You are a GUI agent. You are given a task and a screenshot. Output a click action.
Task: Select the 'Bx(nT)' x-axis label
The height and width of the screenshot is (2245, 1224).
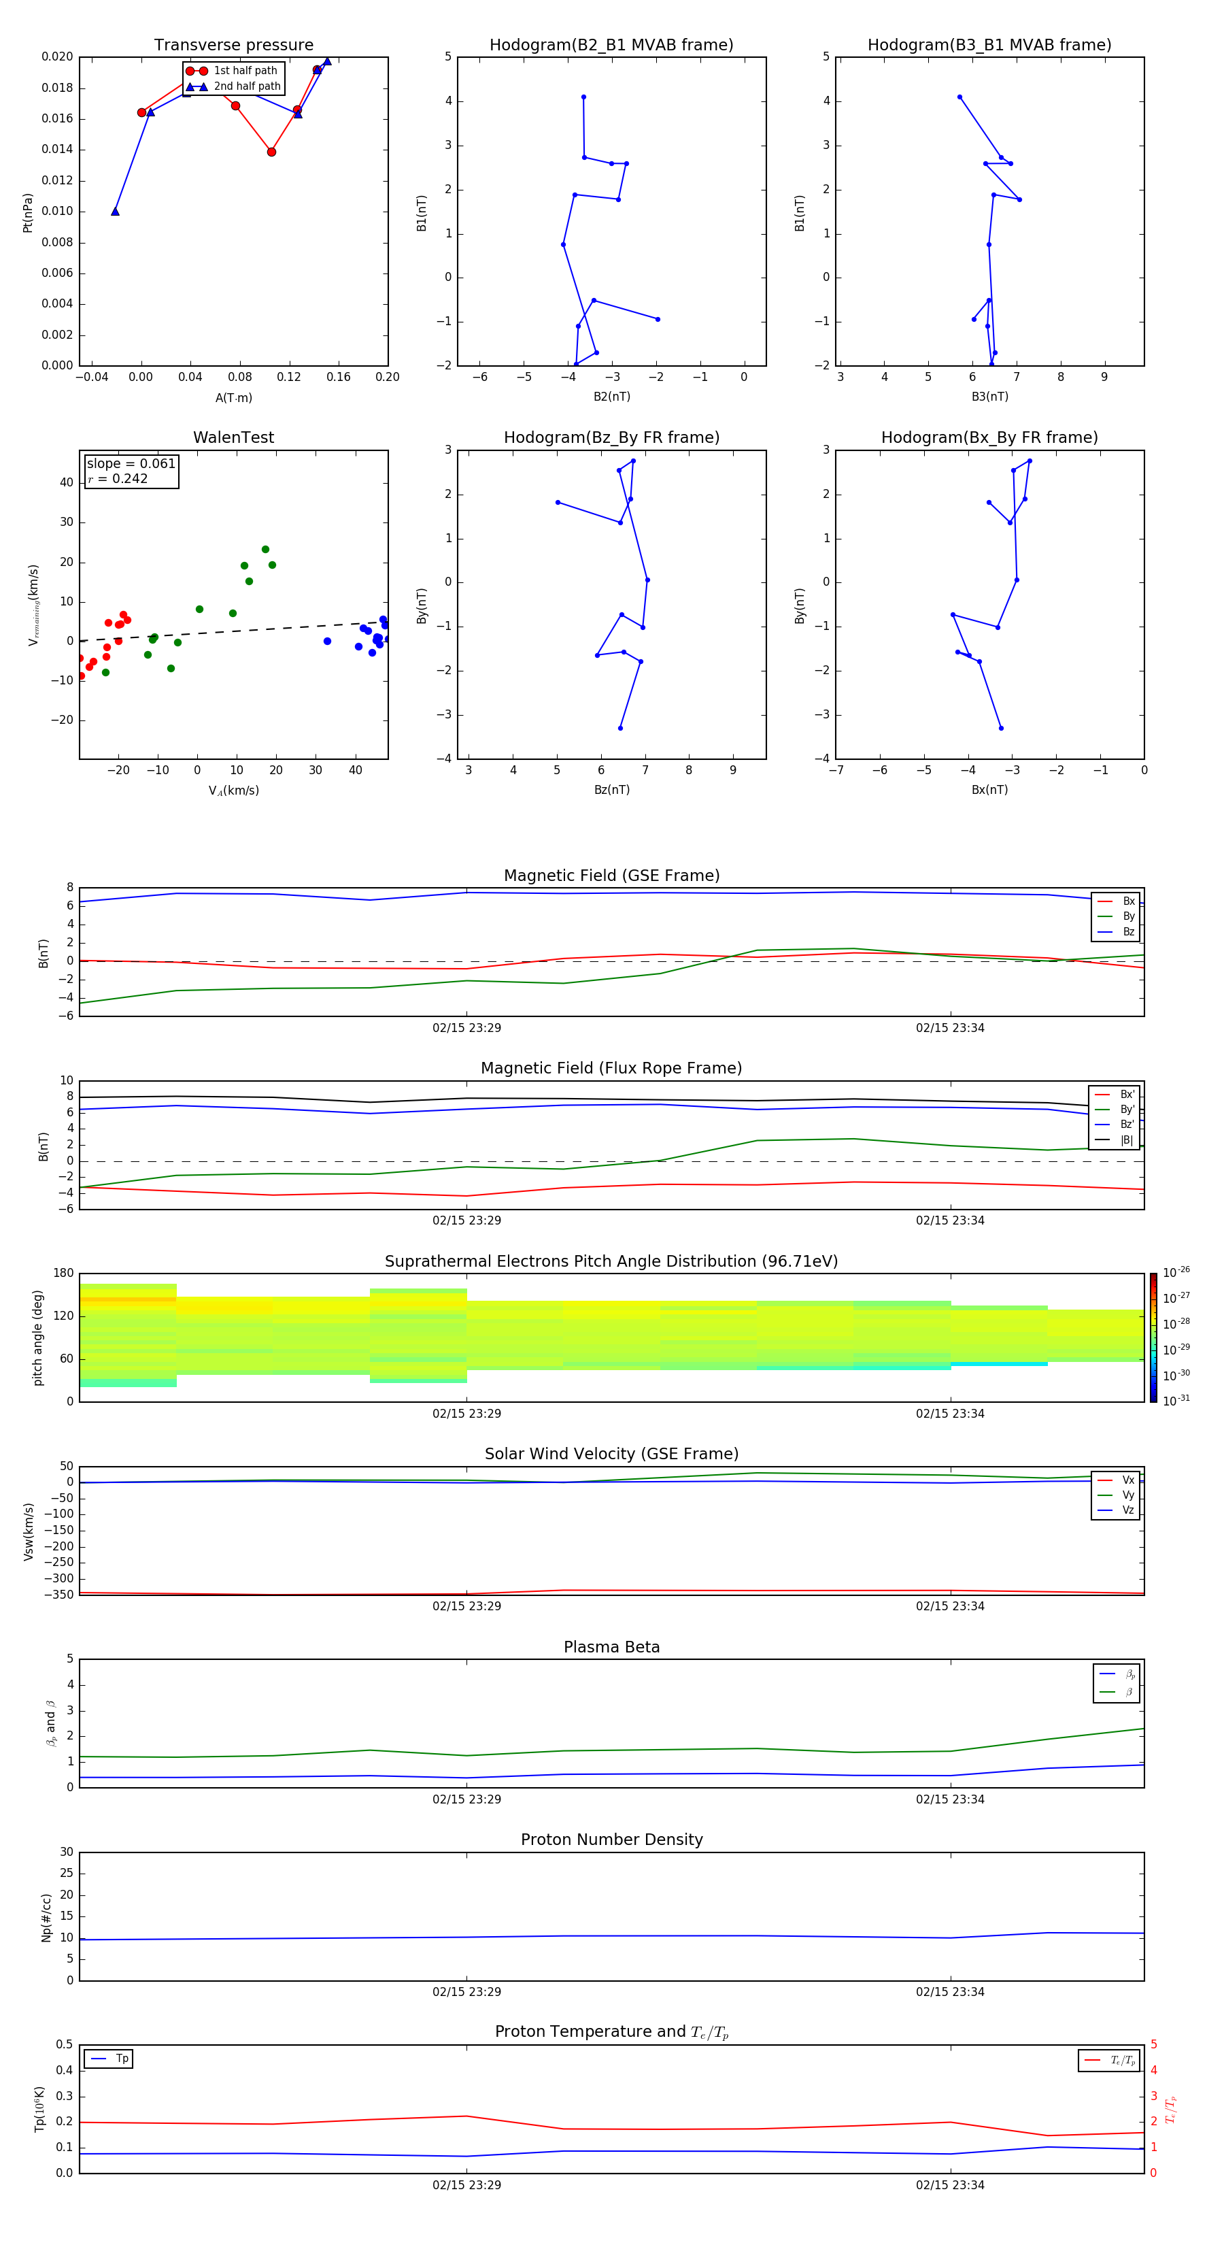(x=989, y=790)
